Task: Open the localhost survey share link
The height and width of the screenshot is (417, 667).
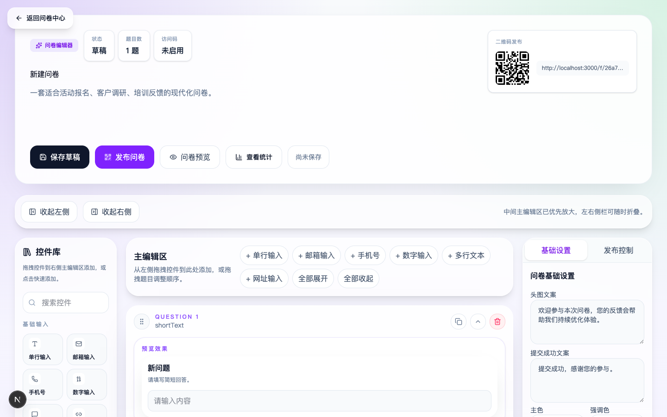Action: 583,68
